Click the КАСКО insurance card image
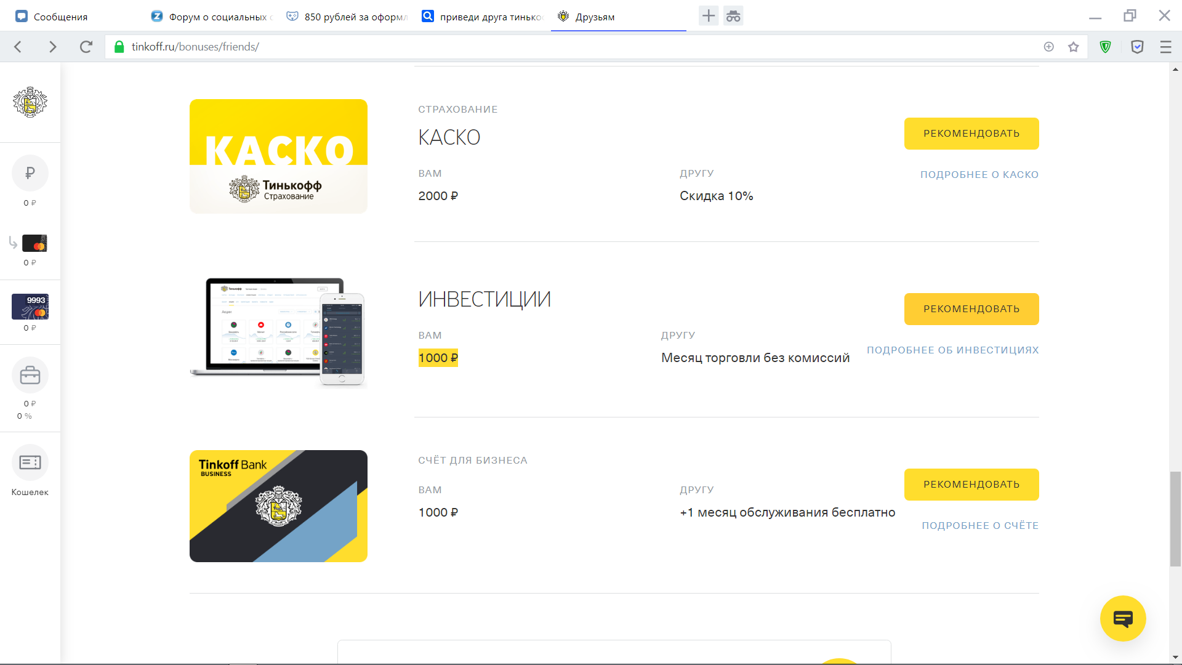 pos(278,156)
